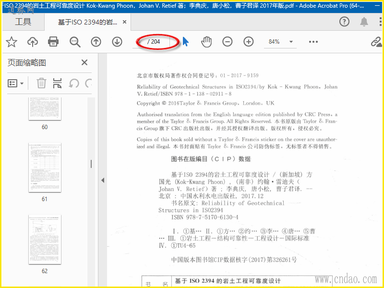
Task: Open the find text magnifier tool
Action: (75, 42)
